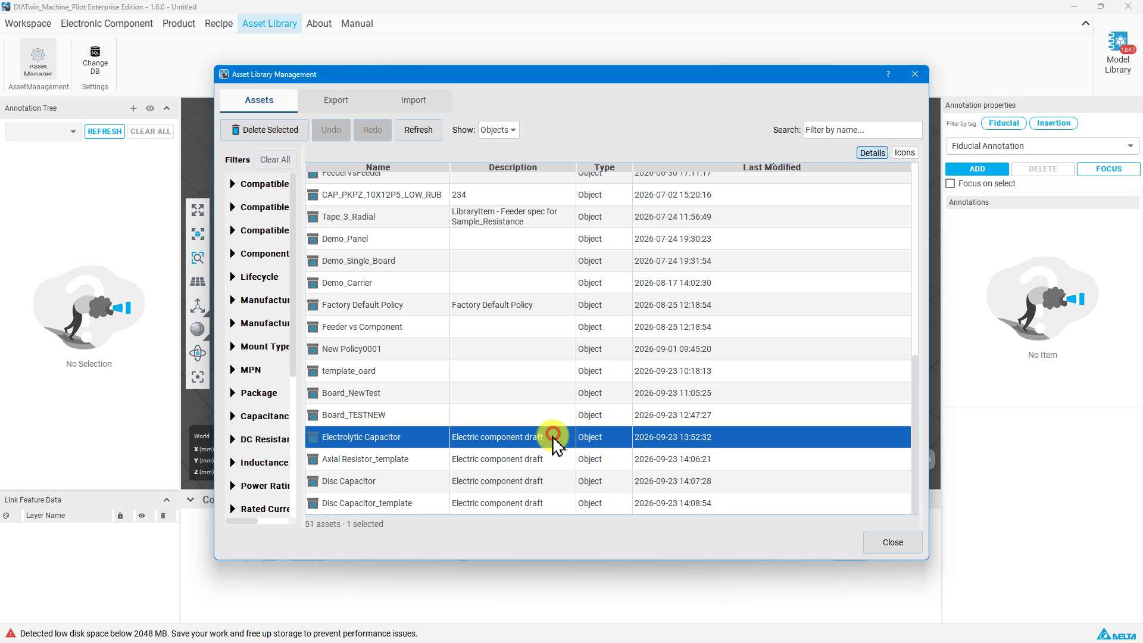The height and width of the screenshot is (643, 1143).
Task: Sort by Last Modified column header
Action: tap(772, 167)
